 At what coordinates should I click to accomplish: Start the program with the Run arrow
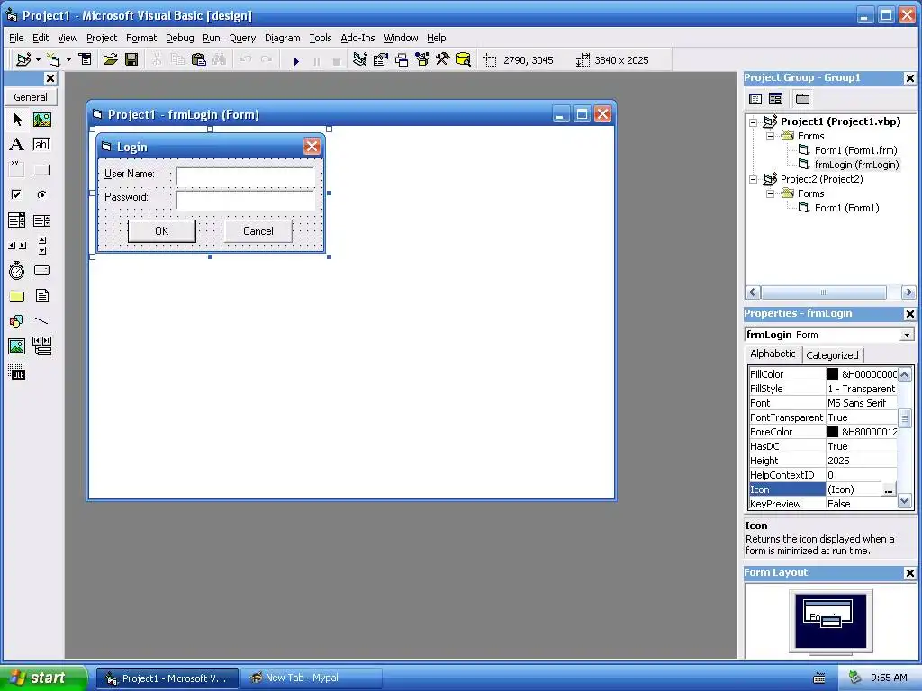pyautogui.click(x=296, y=60)
